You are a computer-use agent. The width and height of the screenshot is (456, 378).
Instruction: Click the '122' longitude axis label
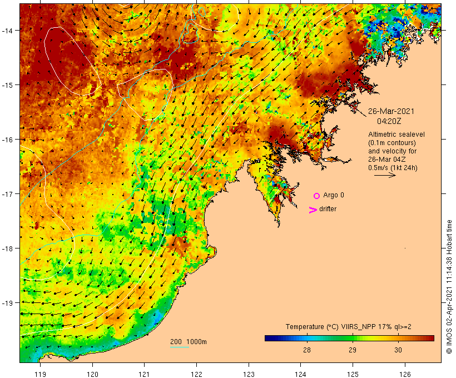point(197,374)
